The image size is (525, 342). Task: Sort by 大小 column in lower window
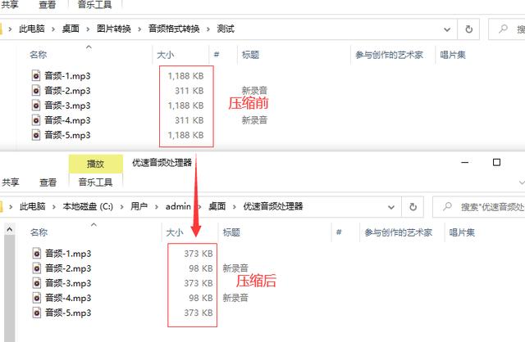point(175,232)
